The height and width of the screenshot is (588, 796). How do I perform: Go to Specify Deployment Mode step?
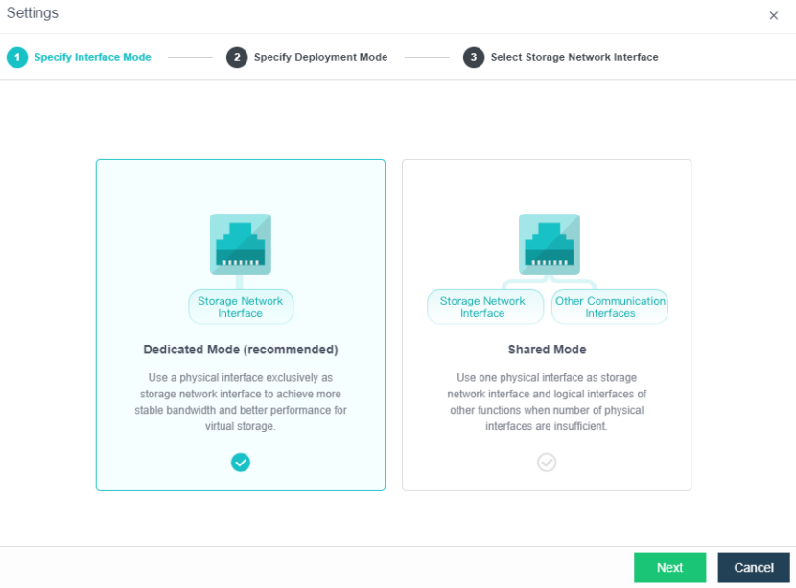(320, 57)
